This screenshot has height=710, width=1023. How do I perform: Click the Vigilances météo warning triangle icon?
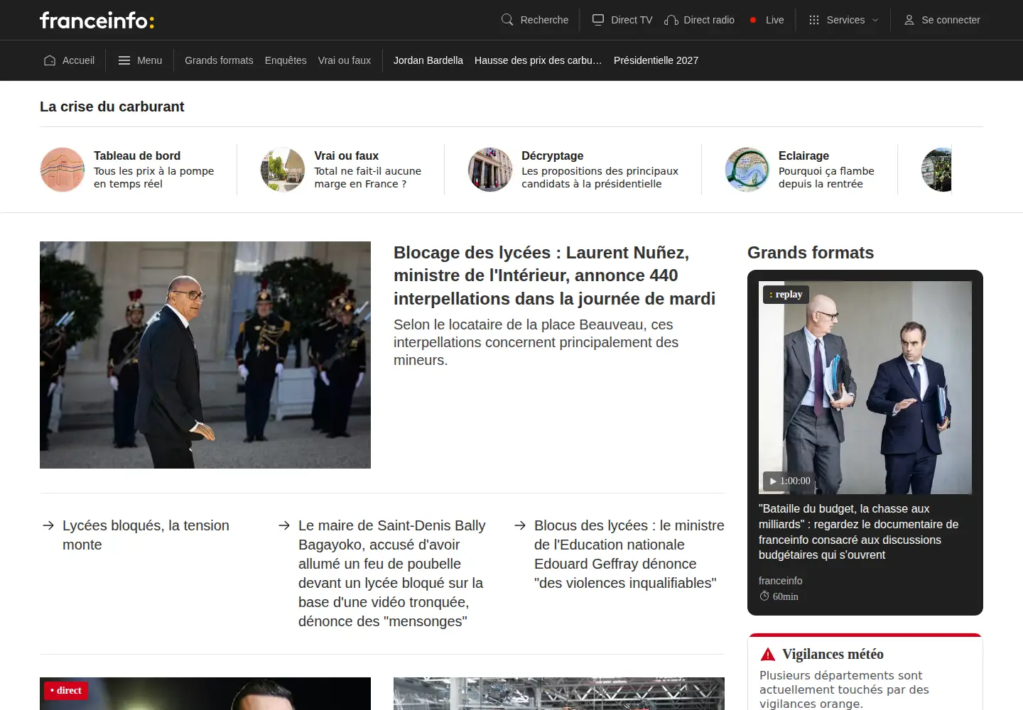[768, 654]
